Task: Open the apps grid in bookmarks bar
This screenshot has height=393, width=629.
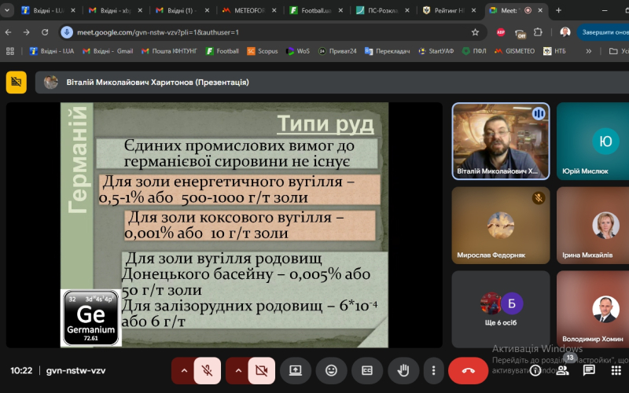Action: point(10,51)
